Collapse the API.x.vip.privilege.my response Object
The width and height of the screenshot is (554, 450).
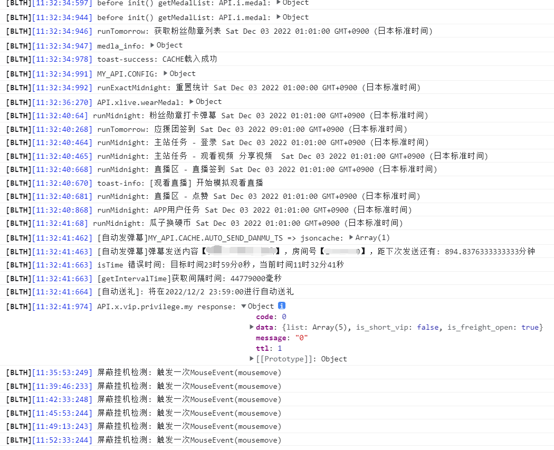click(244, 305)
